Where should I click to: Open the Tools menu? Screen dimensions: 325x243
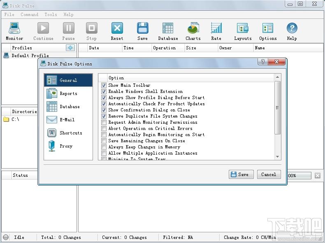pos(51,14)
